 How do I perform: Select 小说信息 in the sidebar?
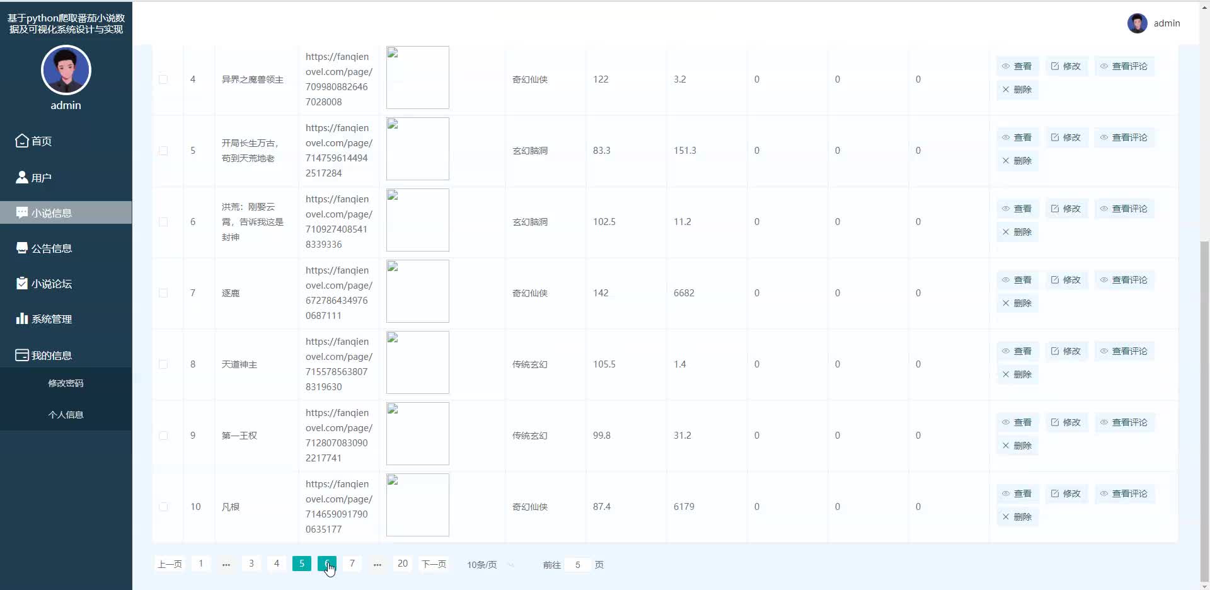66,213
